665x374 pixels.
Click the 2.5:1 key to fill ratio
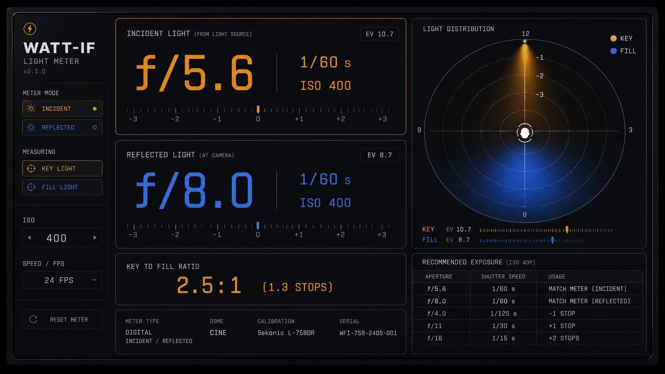pyautogui.click(x=209, y=285)
